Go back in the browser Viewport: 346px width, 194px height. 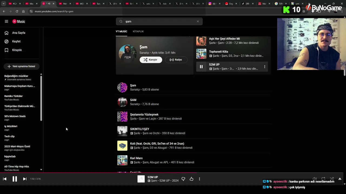click(4, 11)
